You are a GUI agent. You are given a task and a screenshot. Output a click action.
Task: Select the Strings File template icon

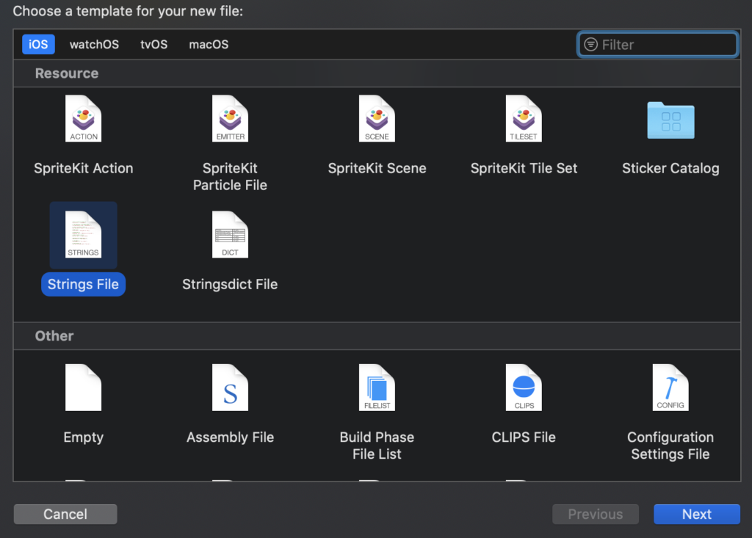coord(84,234)
